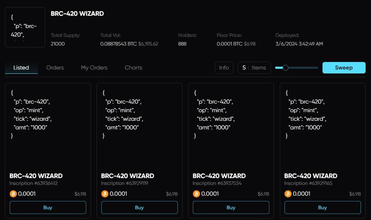Select Inscription #63937534 text
Image resolution: width=371 pixels, height=220 pixels.
click(217, 183)
